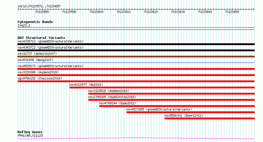Select the red bar under nsv4528173

(x=136, y=69)
